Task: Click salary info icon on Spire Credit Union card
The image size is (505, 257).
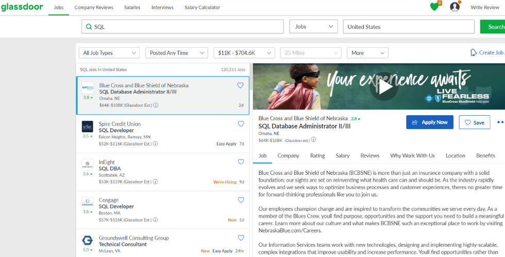Action: tap(155, 143)
